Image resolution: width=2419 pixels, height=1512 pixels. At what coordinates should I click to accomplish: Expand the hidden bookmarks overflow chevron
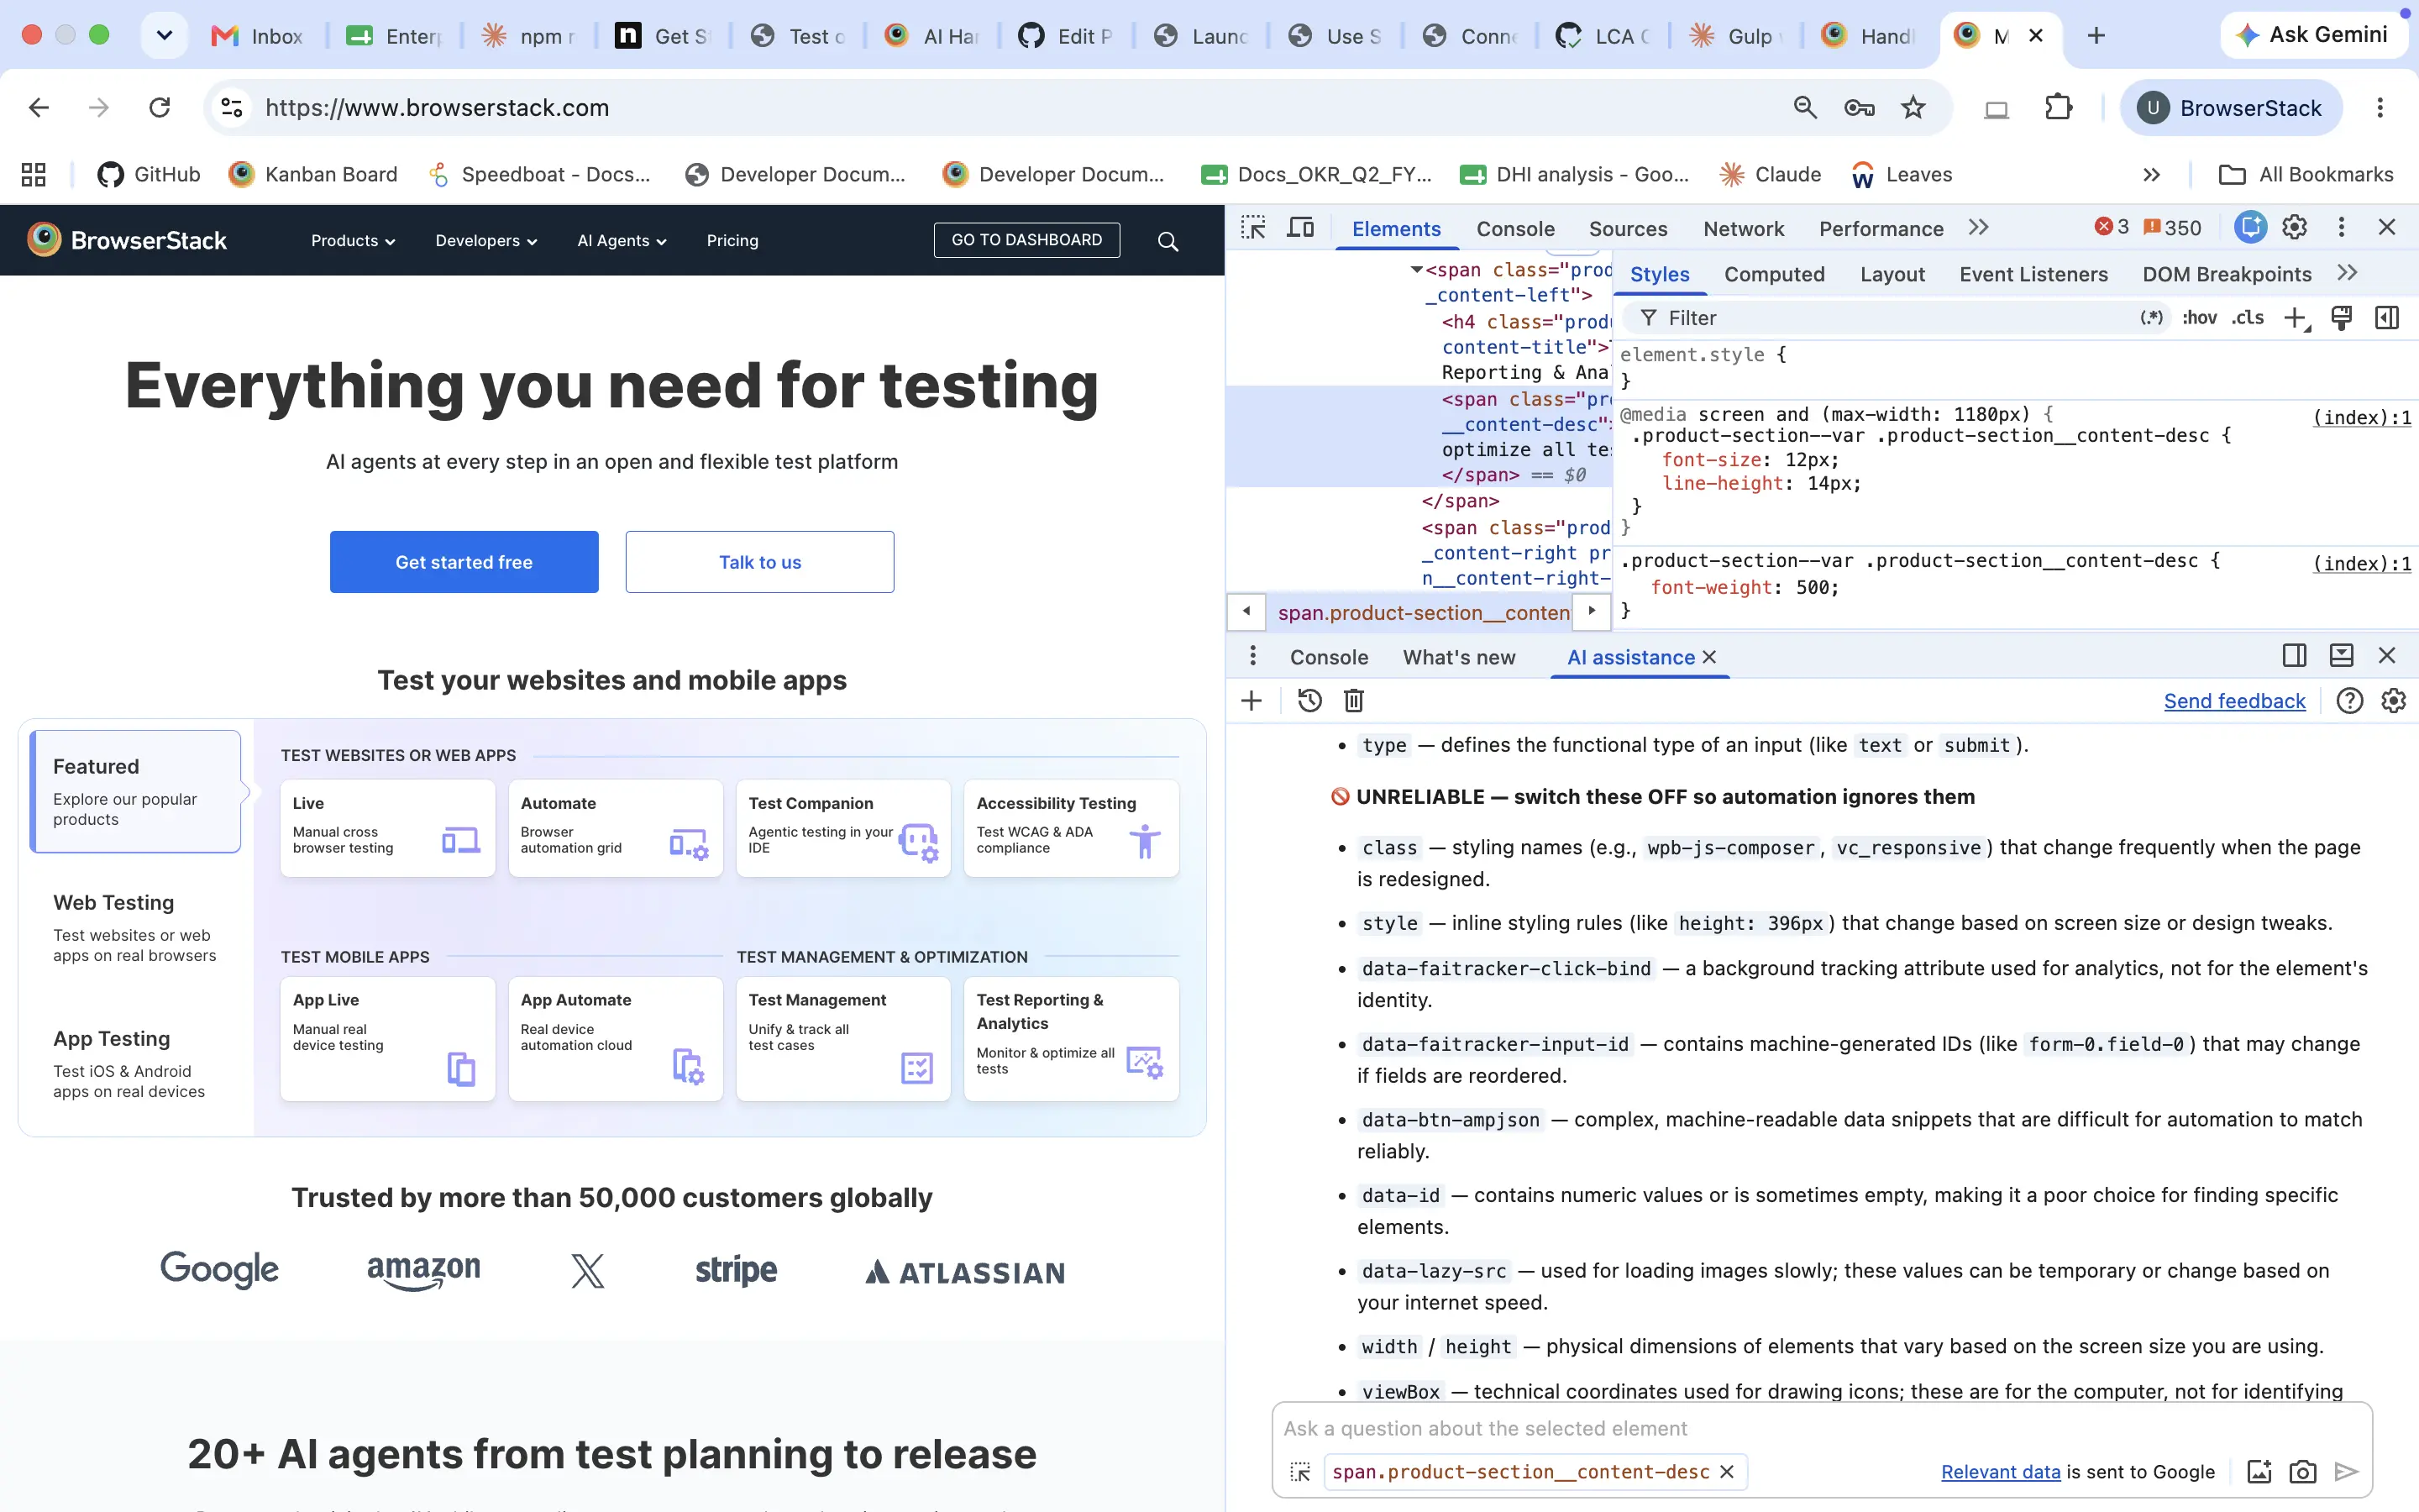pos(2152,175)
